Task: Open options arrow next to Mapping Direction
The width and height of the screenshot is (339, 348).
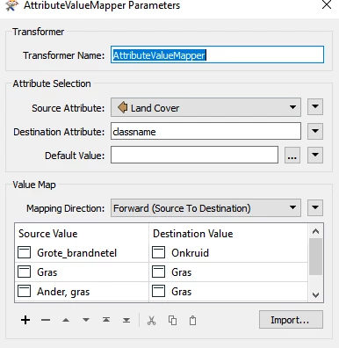Action: tap(315, 207)
